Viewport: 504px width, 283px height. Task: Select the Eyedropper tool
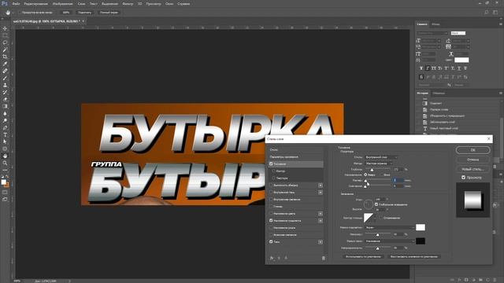pyautogui.click(x=5, y=64)
